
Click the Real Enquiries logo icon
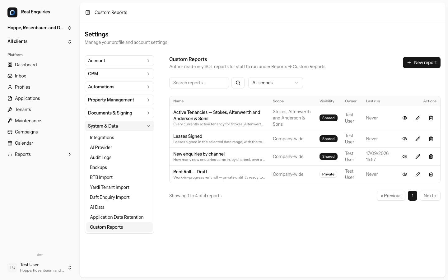click(x=12, y=12)
